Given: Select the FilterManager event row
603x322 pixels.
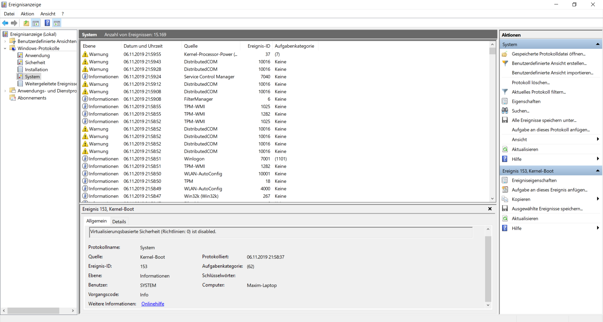Looking at the screenshot, I should [x=285, y=99].
